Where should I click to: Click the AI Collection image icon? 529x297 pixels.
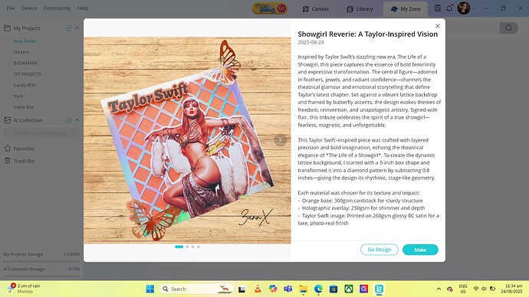8,120
